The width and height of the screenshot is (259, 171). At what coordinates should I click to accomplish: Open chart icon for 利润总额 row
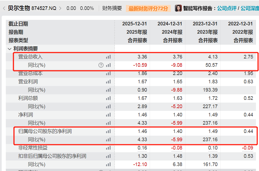click(108, 98)
